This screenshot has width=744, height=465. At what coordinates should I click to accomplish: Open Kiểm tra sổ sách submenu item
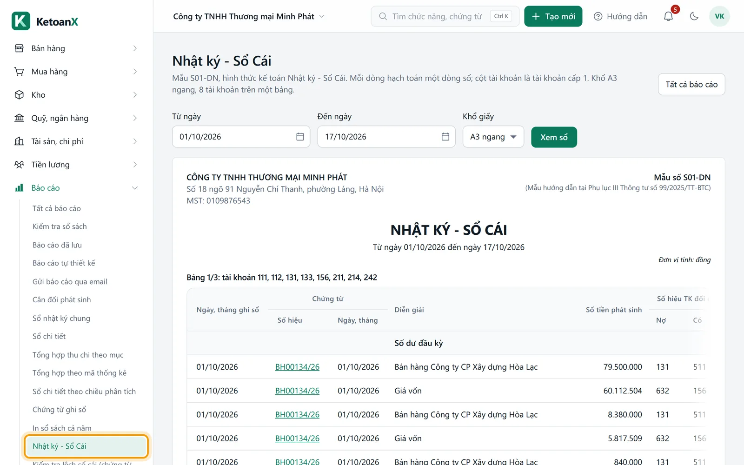60,226
